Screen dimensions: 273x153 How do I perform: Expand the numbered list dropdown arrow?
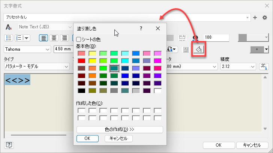[27, 38]
